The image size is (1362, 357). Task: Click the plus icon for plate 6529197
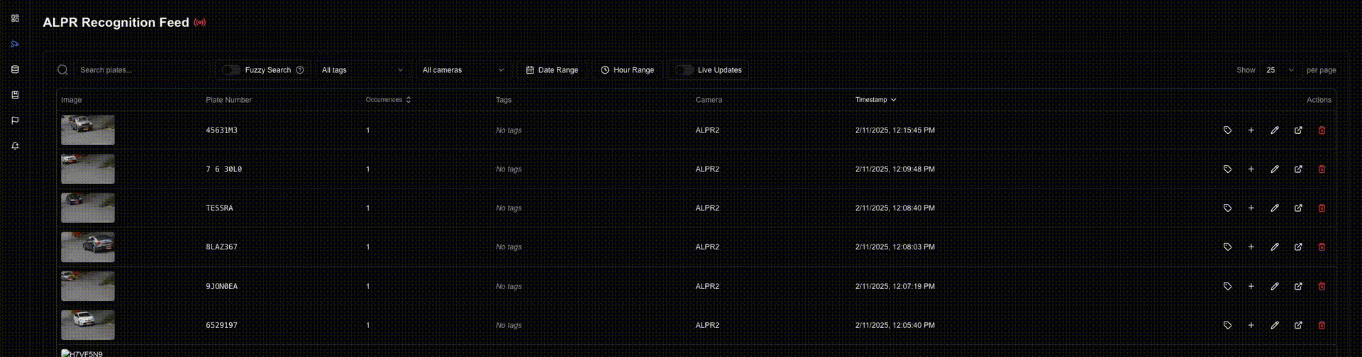pos(1251,325)
